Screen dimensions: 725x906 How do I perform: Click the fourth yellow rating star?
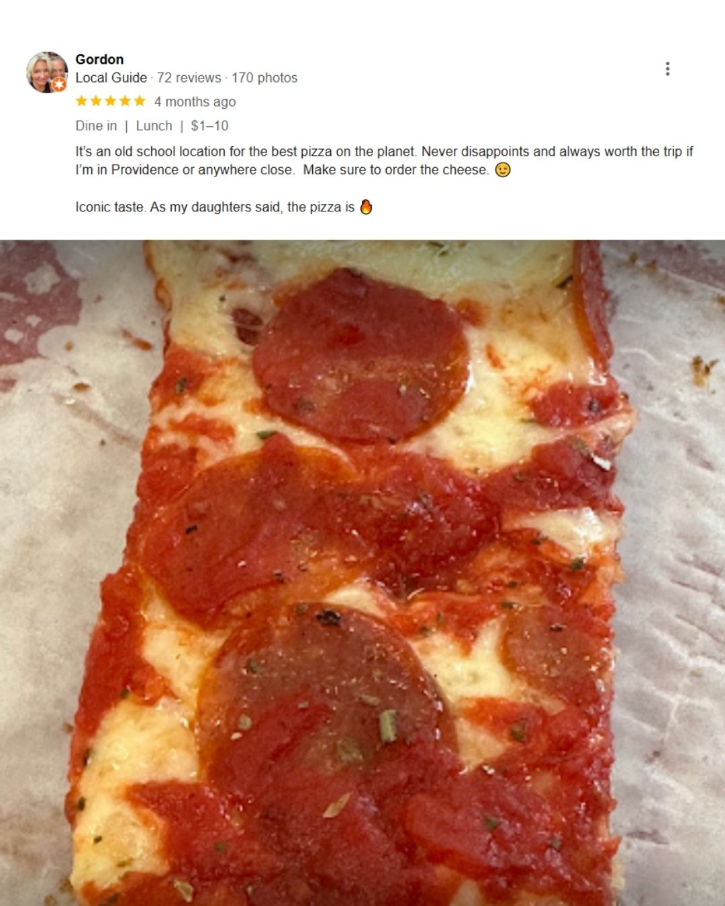pos(125,101)
